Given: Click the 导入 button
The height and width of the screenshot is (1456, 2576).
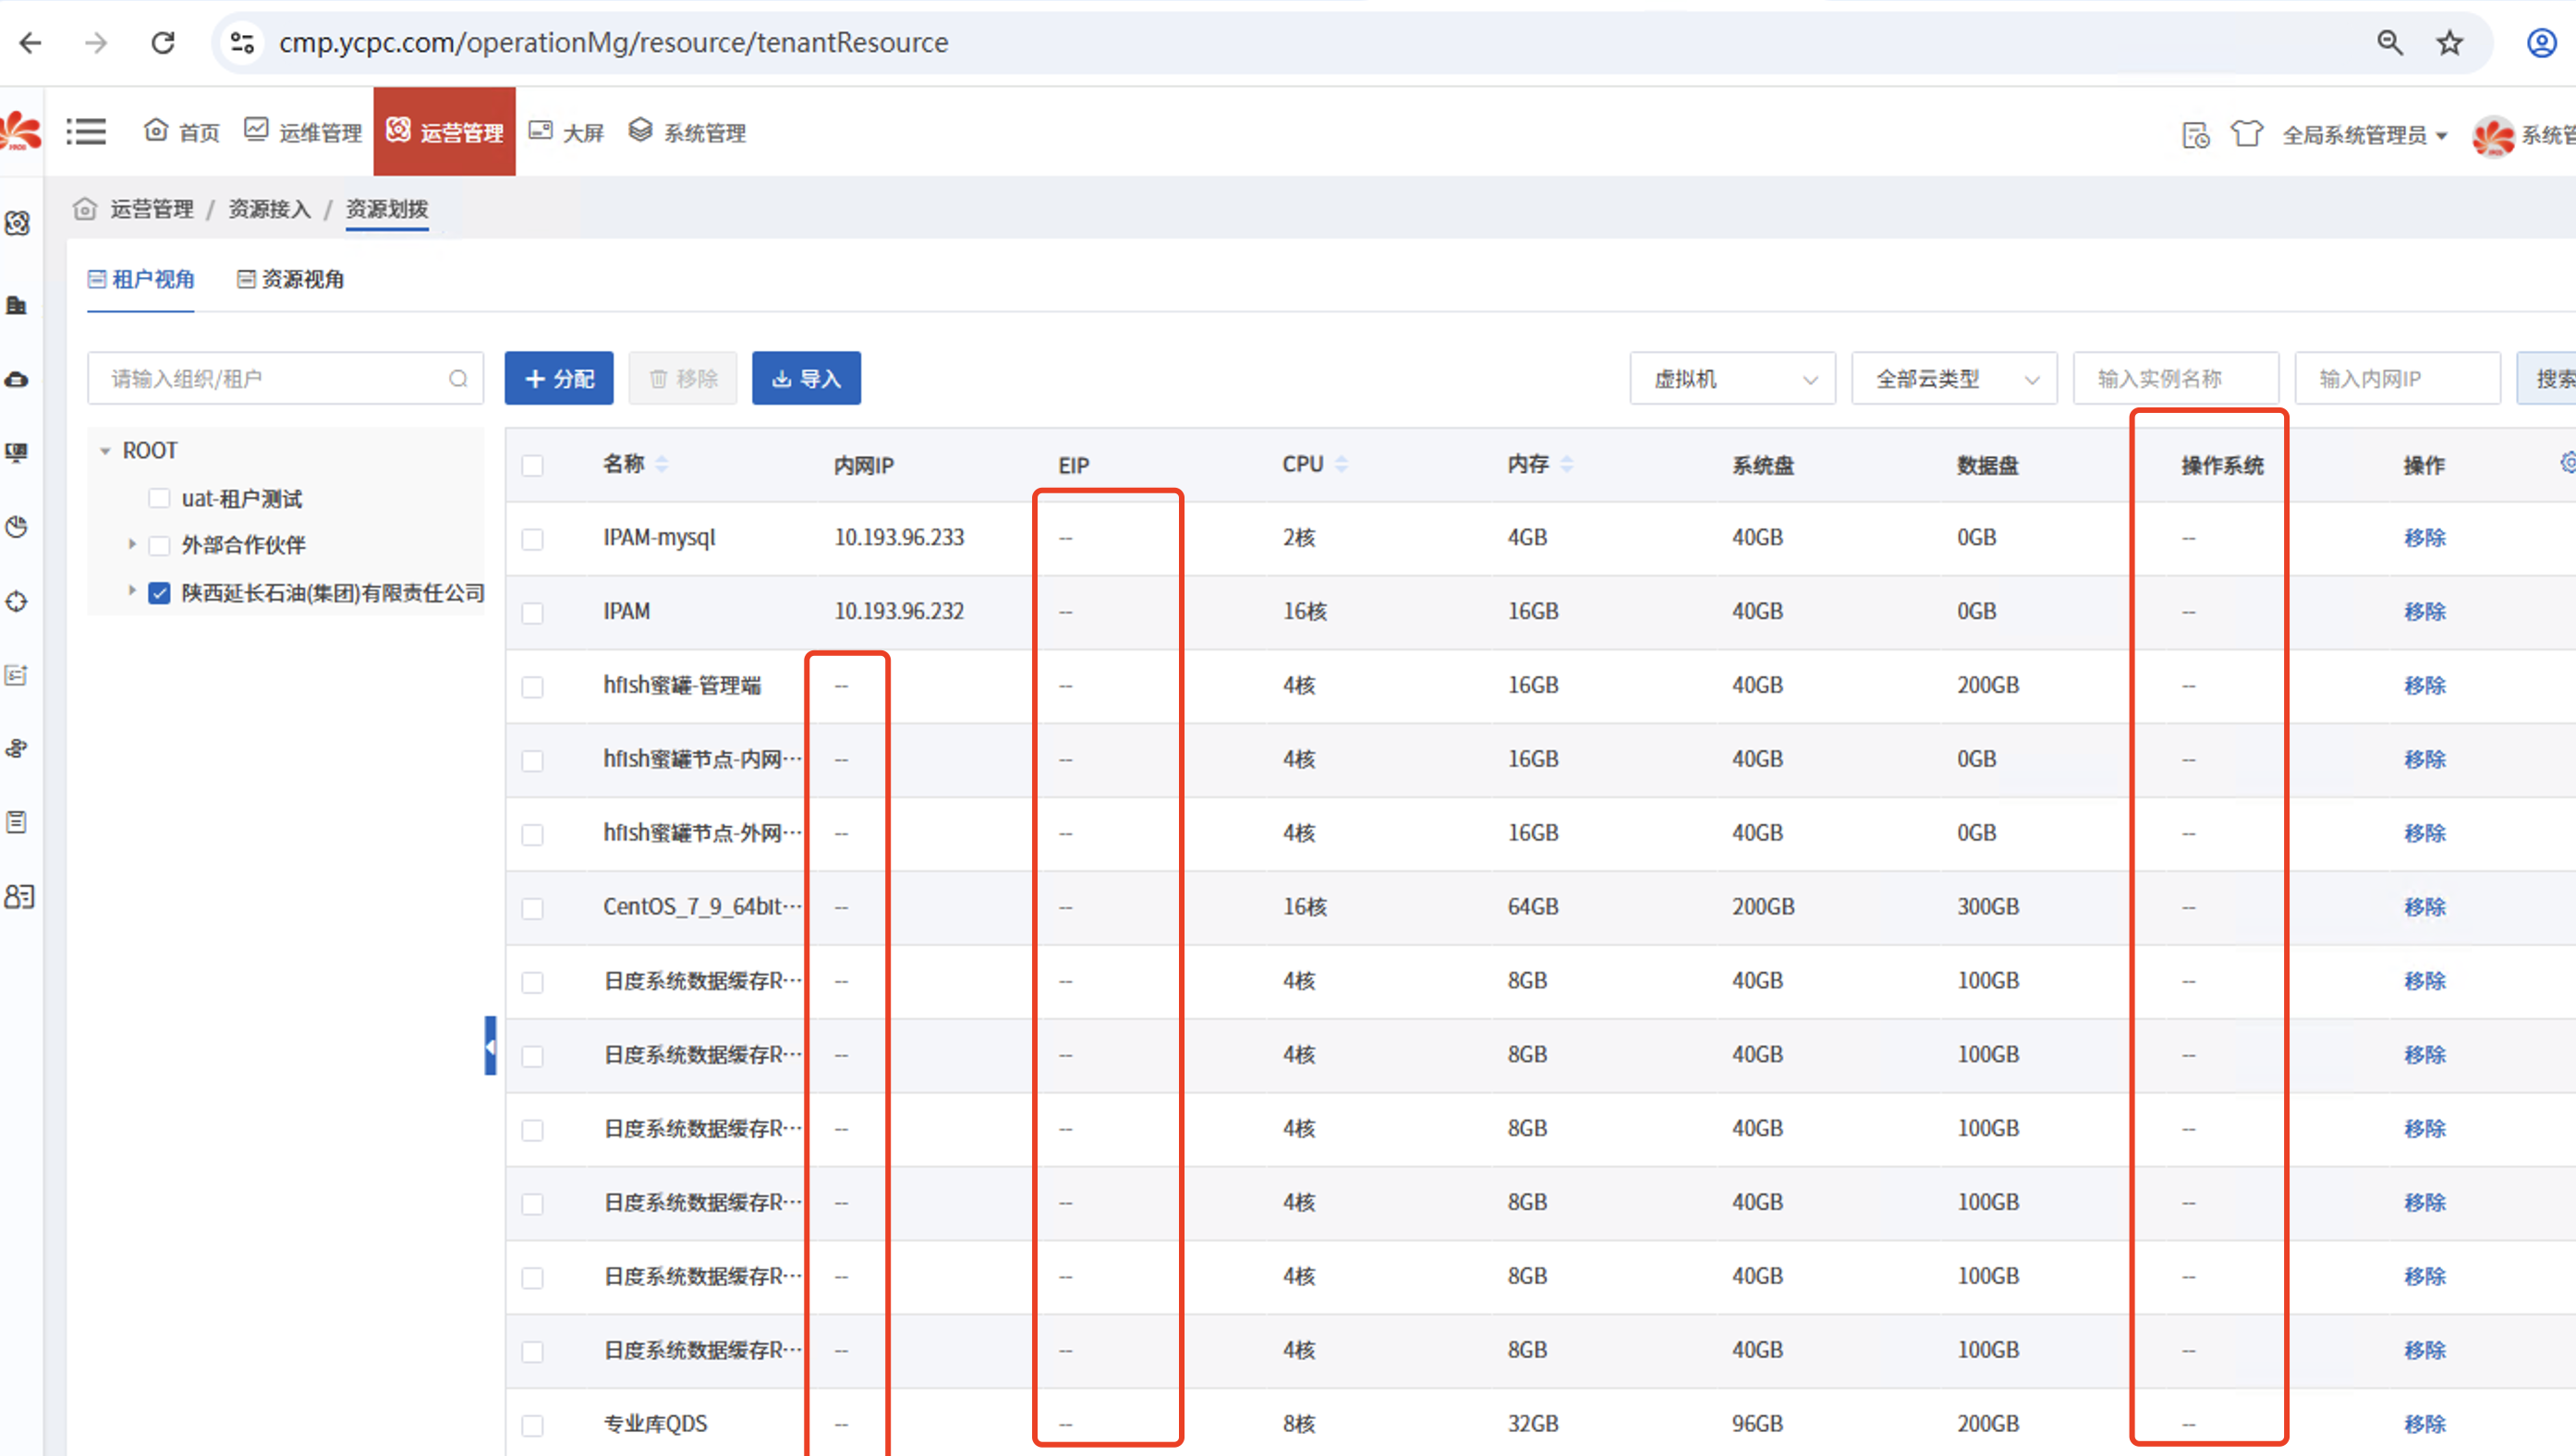Looking at the screenshot, I should [806, 378].
